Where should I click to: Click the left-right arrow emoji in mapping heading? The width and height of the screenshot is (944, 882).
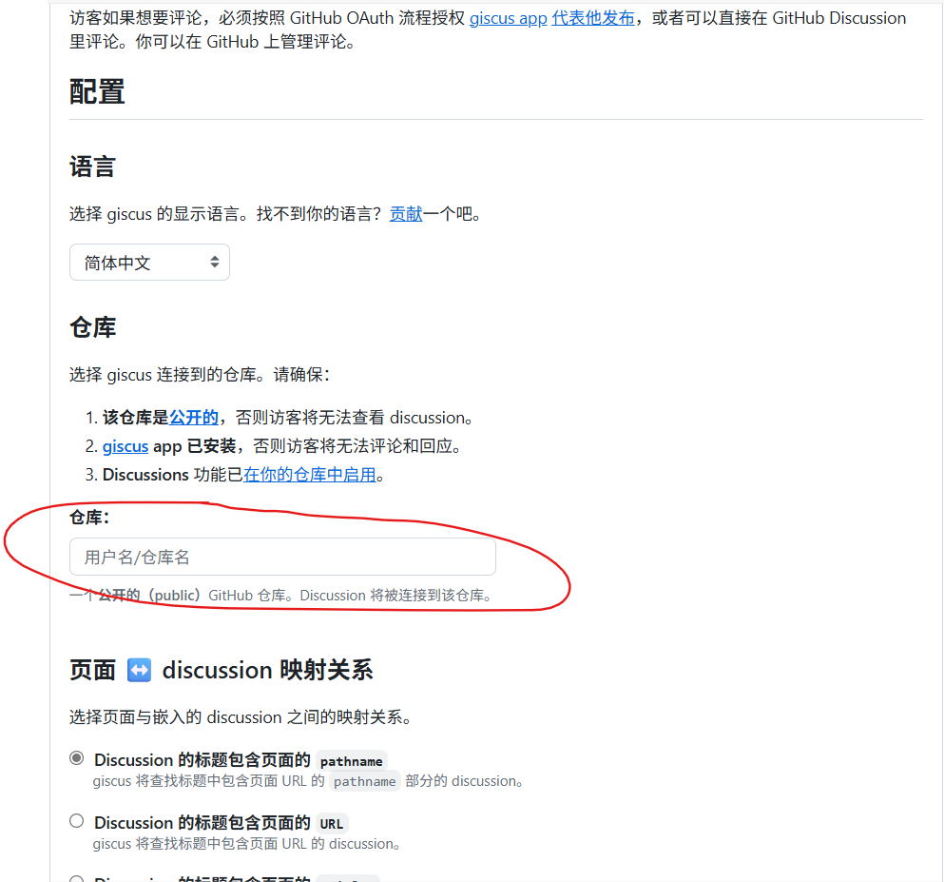tap(139, 670)
